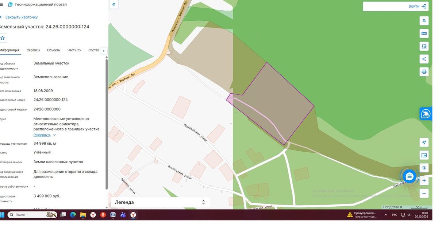Click the cadastral number 24:26:0000000:124 value
The height and width of the screenshot is (246, 438).
click(50, 99)
